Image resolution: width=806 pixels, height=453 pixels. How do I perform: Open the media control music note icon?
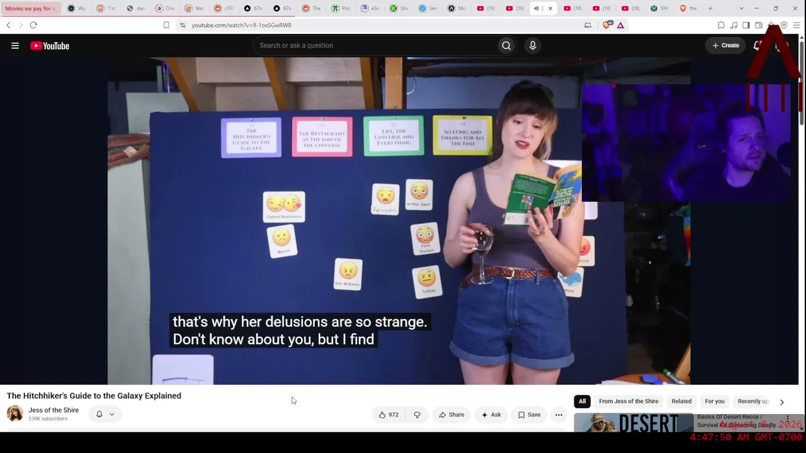[734, 25]
